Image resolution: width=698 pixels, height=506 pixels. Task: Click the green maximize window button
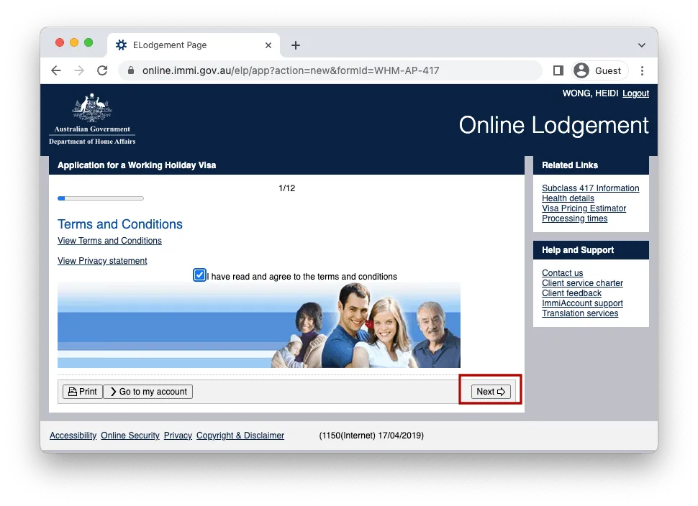(89, 42)
